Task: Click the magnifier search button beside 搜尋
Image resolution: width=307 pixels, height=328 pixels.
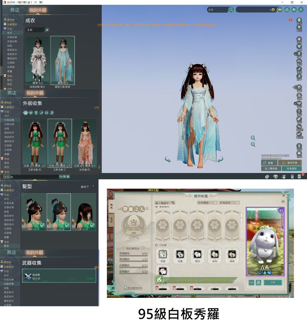Action: (231, 10)
